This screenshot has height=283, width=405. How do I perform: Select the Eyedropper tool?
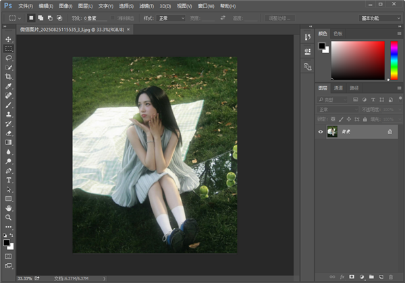(x=9, y=86)
